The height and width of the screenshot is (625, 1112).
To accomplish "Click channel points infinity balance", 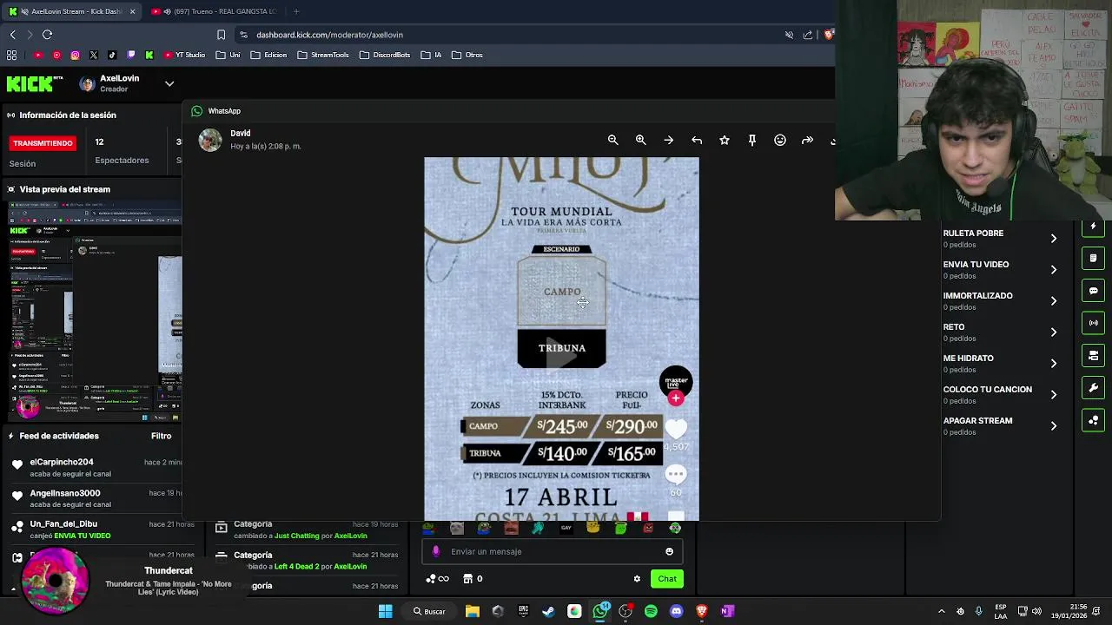I will click(x=438, y=579).
